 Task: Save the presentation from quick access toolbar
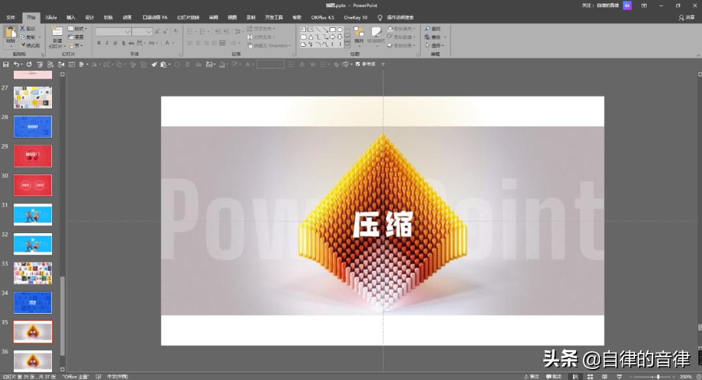click(x=6, y=64)
